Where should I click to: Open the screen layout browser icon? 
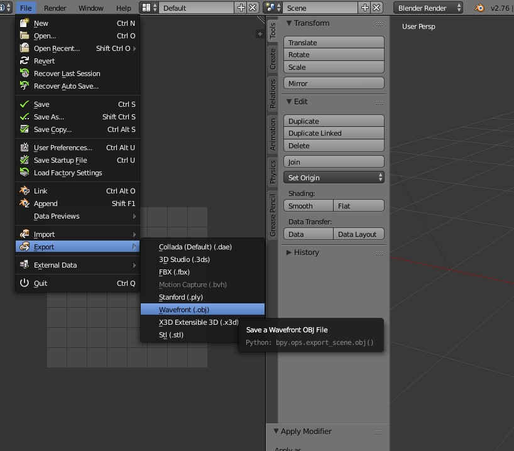[x=150, y=8]
